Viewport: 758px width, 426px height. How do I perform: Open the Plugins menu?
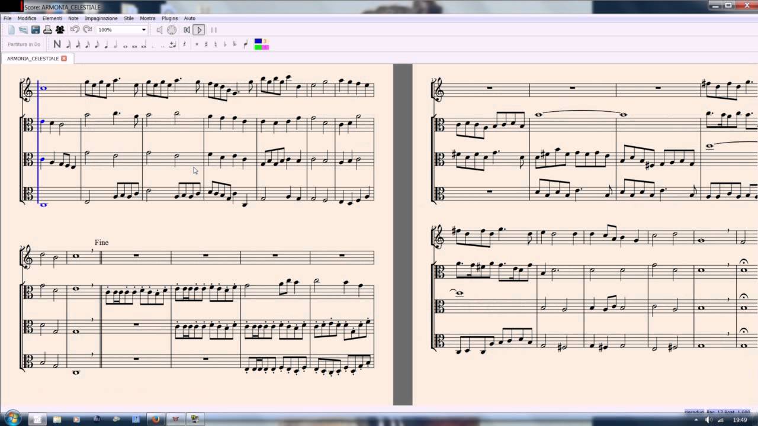point(170,18)
